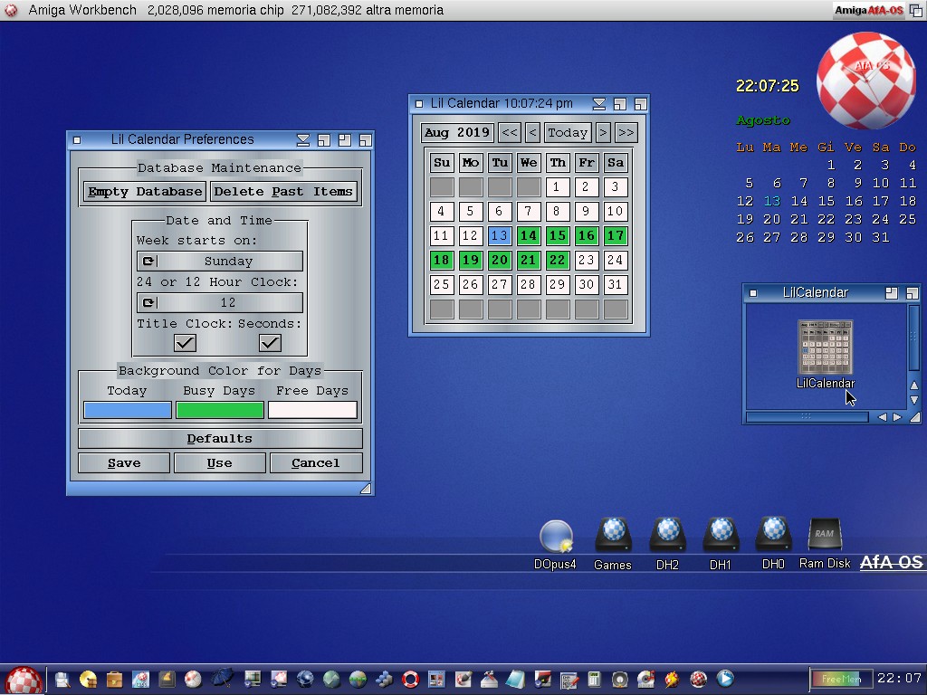927x695 pixels.
Task: Click the blue play icon in taskbar
Action: [725, 679]
